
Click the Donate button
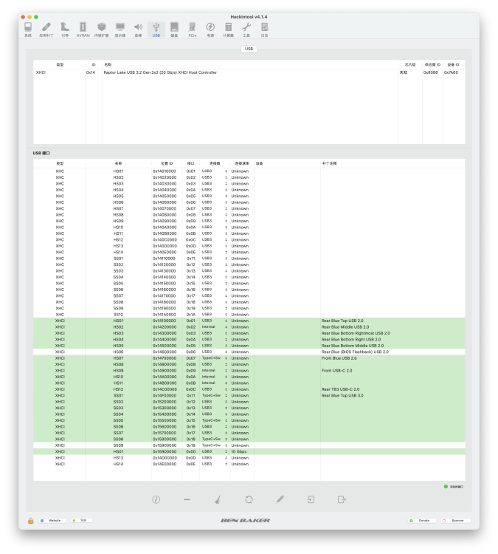tap(422, 521)
